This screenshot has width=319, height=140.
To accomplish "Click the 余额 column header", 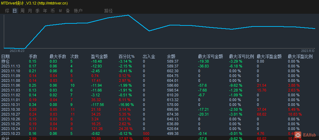I will tap(171, 56).
